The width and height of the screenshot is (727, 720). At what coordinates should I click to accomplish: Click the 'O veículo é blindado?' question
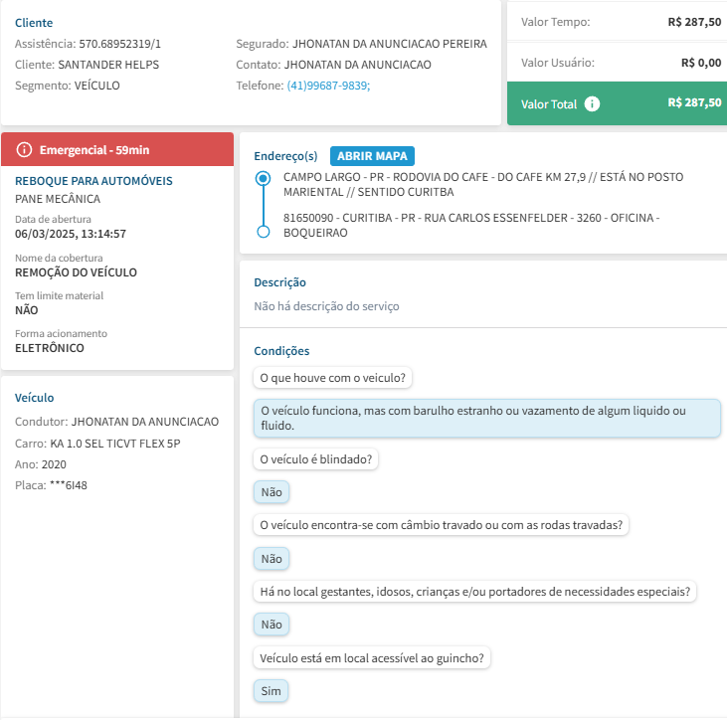[x=318, y=458]
